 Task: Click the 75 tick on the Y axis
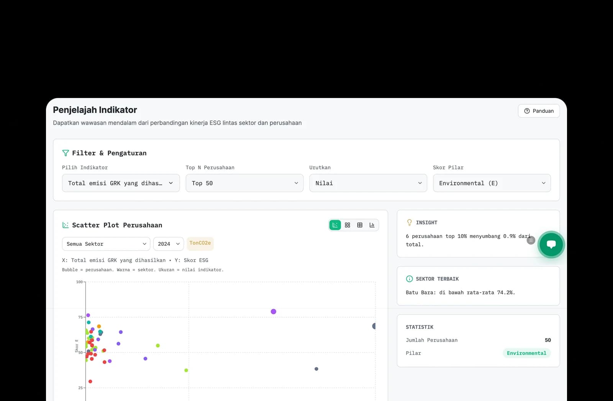point(80,317)
